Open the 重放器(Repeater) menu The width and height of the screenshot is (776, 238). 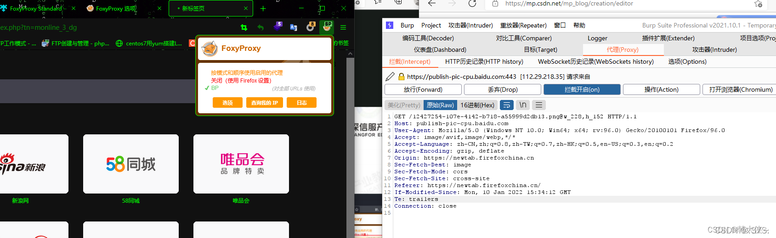[523, 25]
